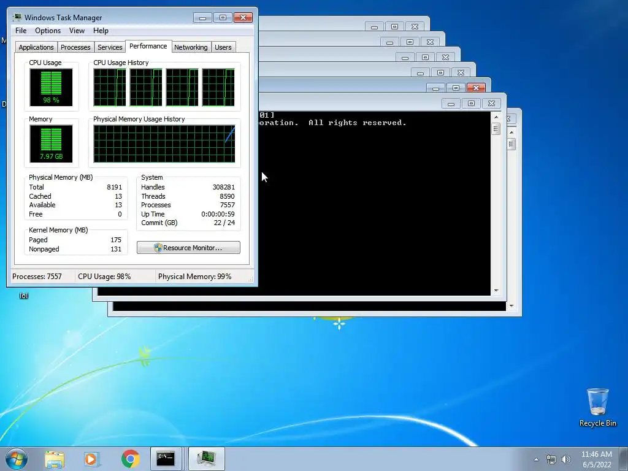The image size is (628, 471).
Task: Open Google Chrome from the taskbar
Action: (130, 459)
